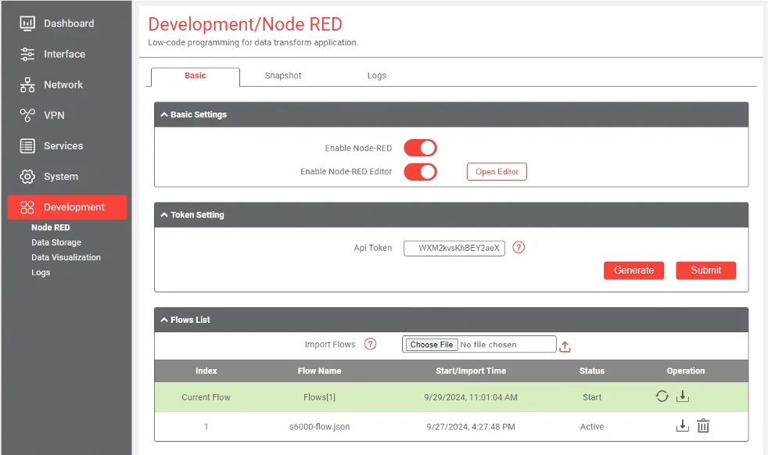The image size is (768, 455).
Task: Collapse the Basic Settings section
Action: click(x=164, y=115)
